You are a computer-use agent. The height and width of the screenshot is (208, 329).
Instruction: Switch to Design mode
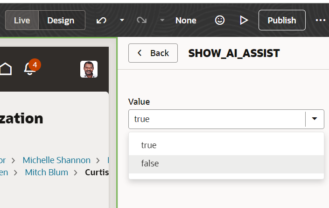pos(61,21)
